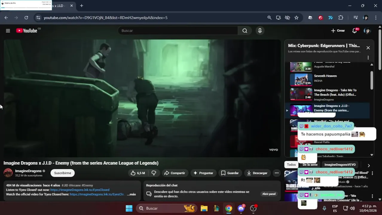
Task: Click the Descargar button
Action: coord(257,173)
